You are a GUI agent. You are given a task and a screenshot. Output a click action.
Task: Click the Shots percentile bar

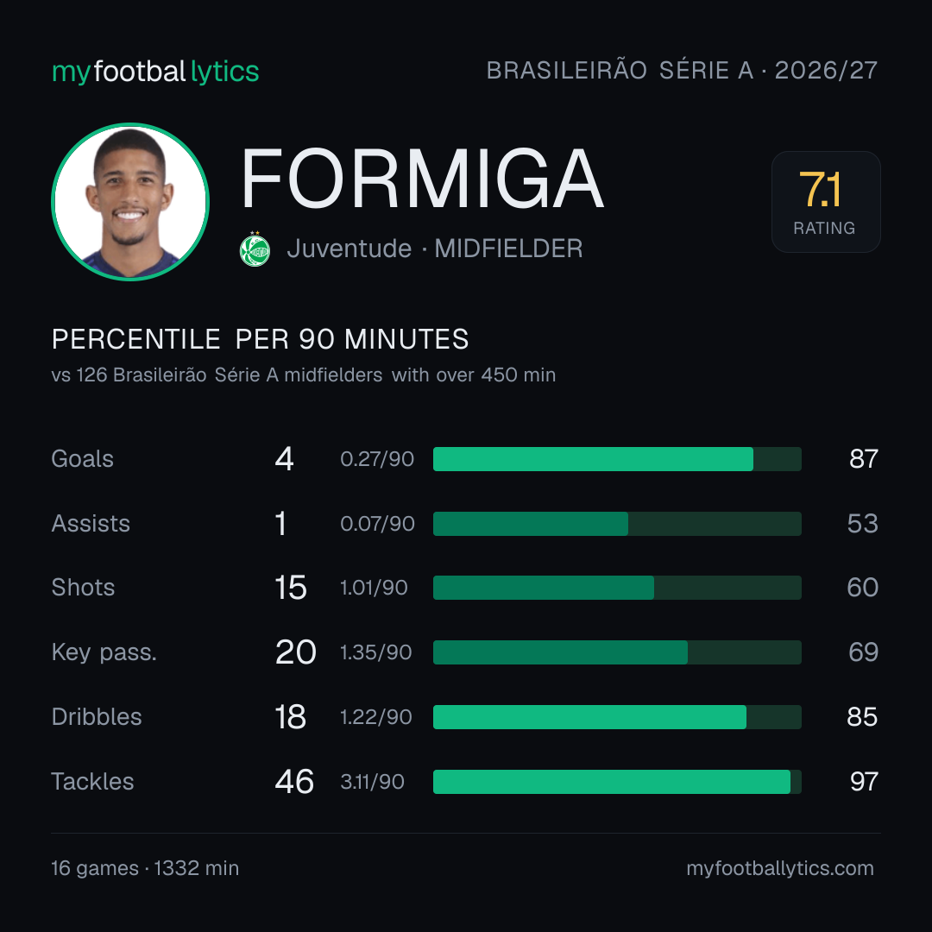pos(617,588)
